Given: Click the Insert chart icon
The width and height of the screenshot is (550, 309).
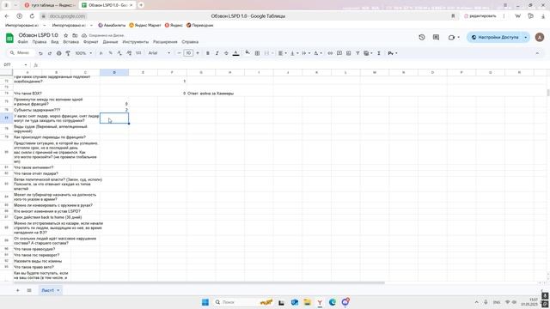Looking at the screenshot, I should [348, 53].
